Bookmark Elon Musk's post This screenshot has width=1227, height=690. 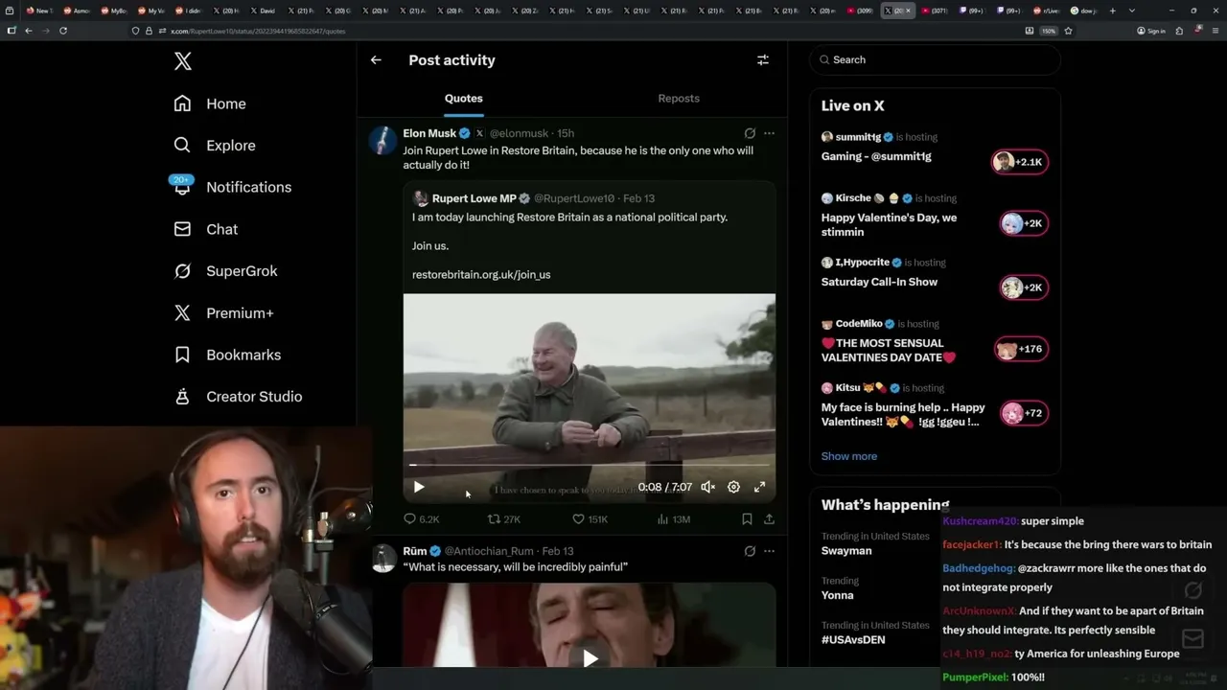click(747, 519)
